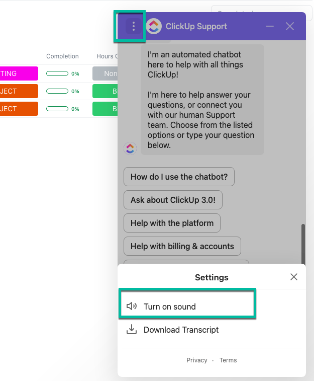Screen dimensions: 314x381
Task: Click the first row's 0% completion bar
Action: click(57, 73)
